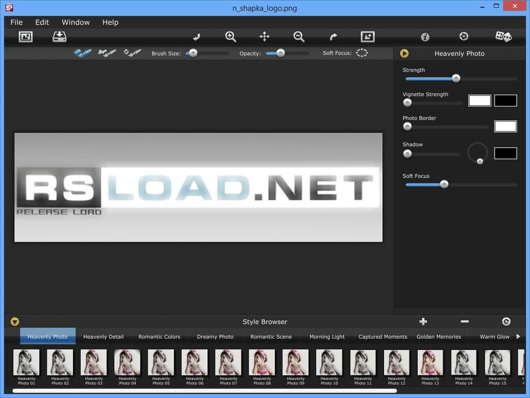Apply the Heavenly Photo 01 preset
This screenshot has height=398, width=530.
[x=26, y=367]
